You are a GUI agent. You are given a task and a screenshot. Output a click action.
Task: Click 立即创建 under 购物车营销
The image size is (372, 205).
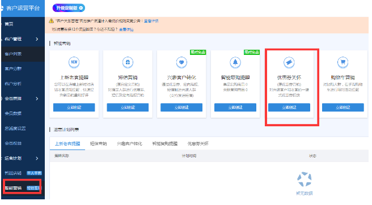343,107
